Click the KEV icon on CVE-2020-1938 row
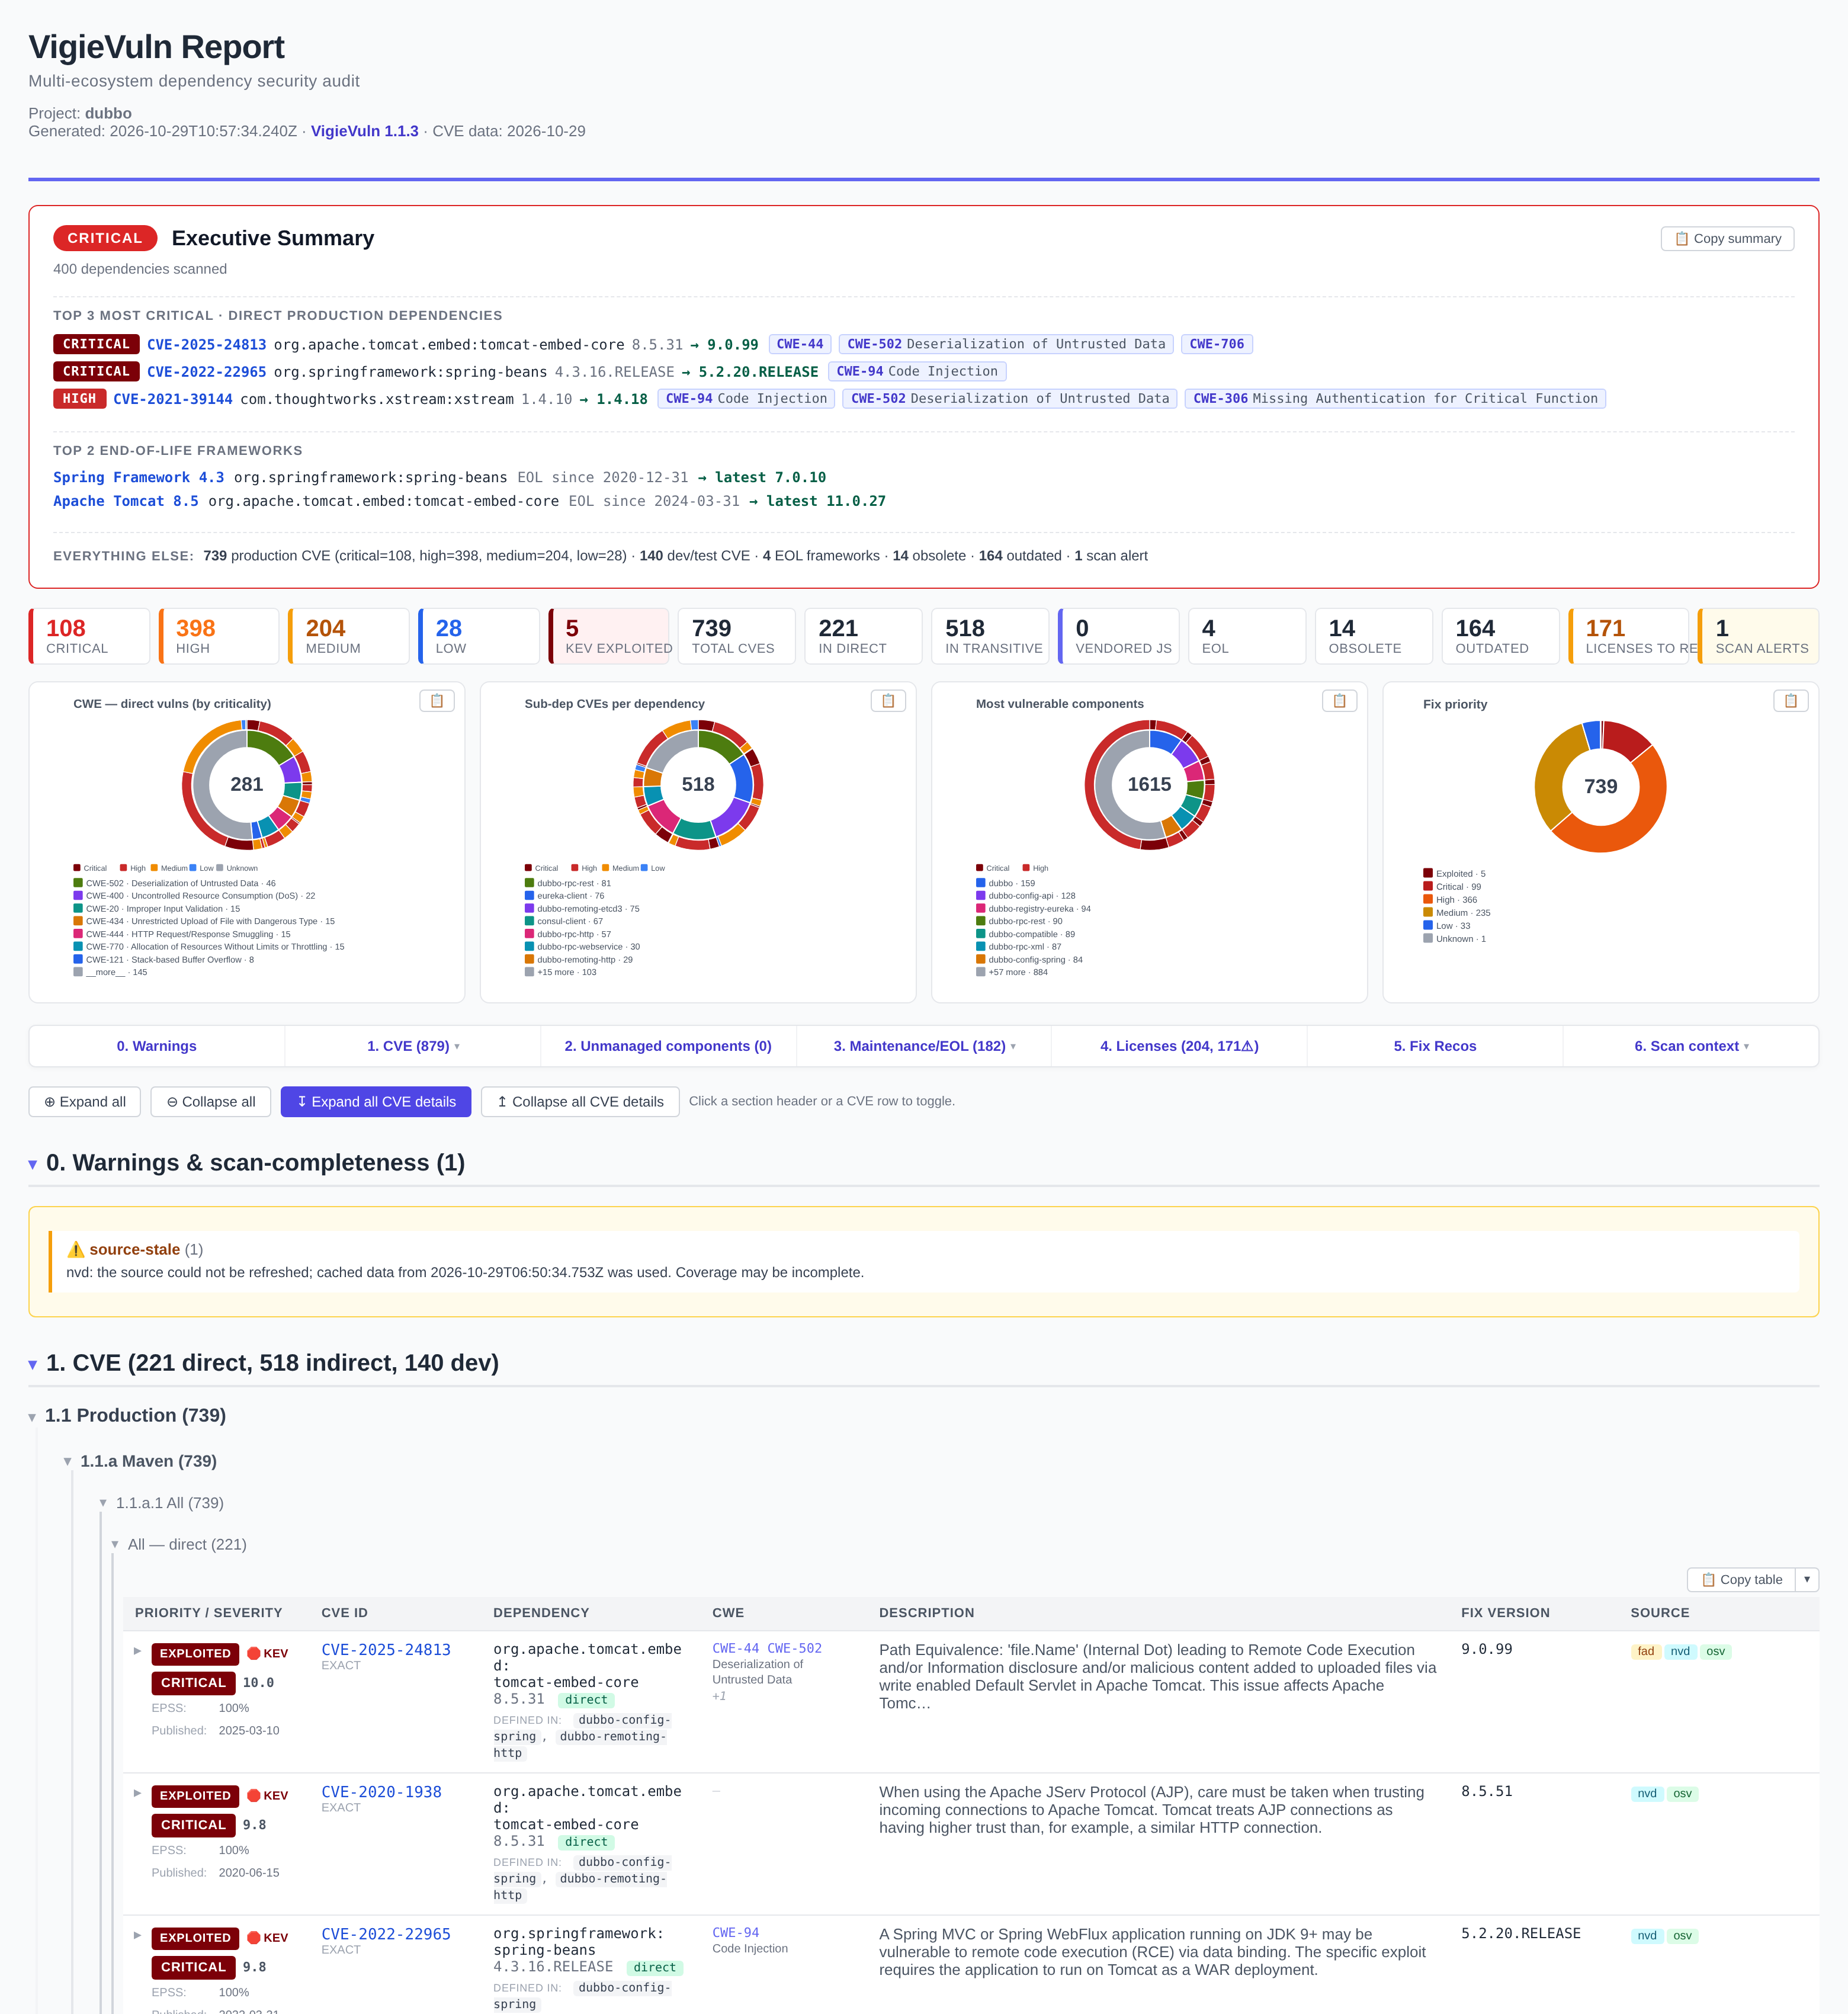Viewport: 1848px width, 2014px height. (x=254, y=1796)
